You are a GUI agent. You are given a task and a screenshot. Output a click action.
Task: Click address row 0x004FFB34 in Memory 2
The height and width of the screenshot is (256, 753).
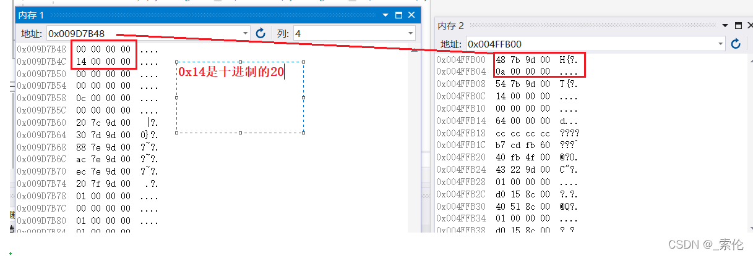pyautogui.click(x=507, y=218)
